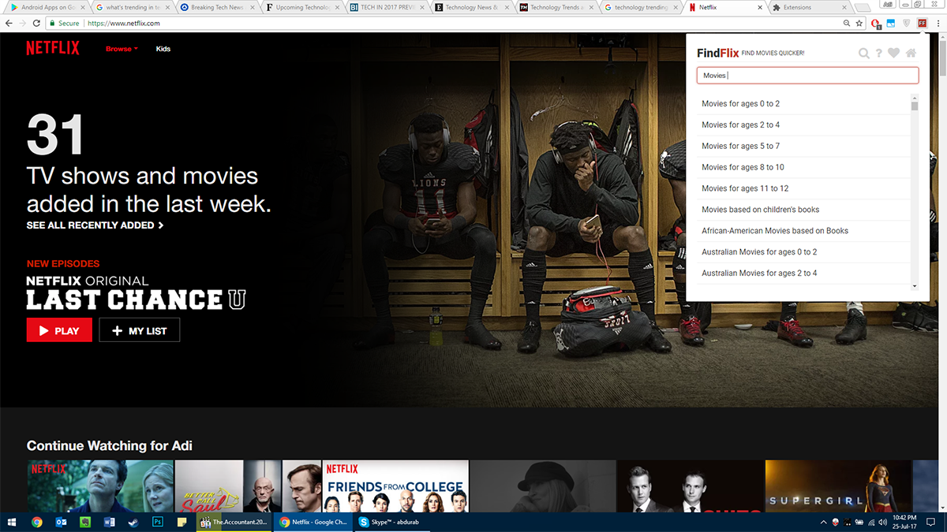This screenshot has height=532, width=947.
Task: Launch Photoshop from the taskbar
Action: [158, 522]
